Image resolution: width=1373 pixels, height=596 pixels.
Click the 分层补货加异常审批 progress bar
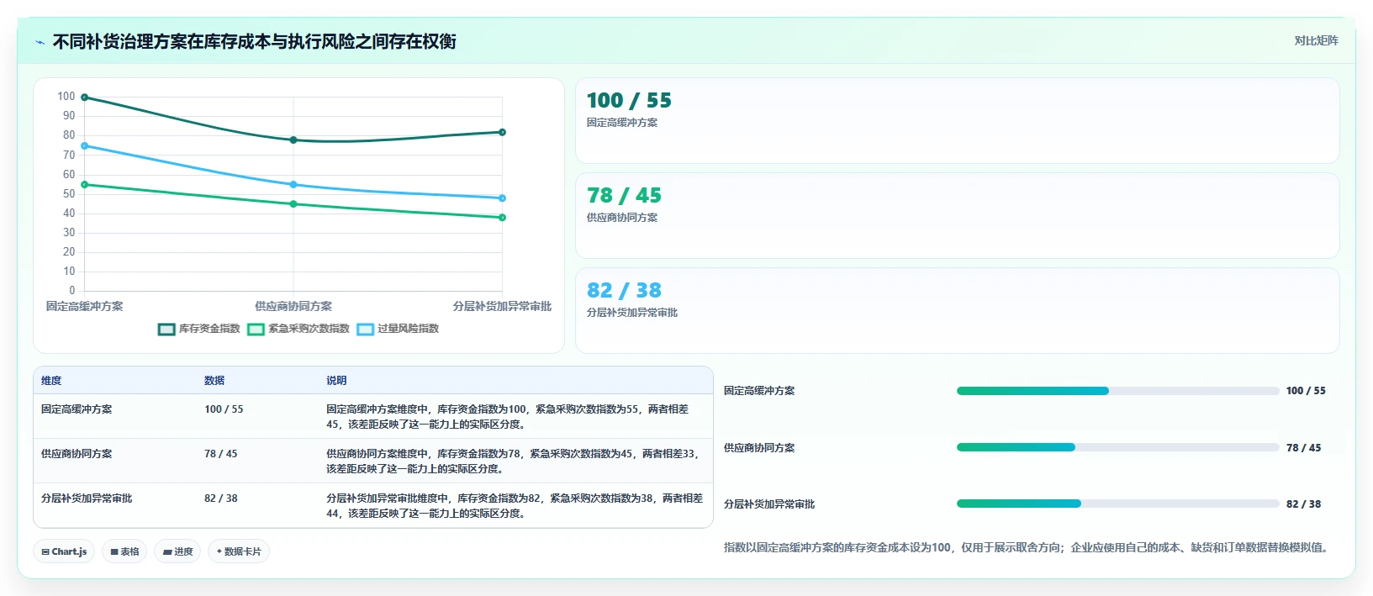[x=1117, y=504]
